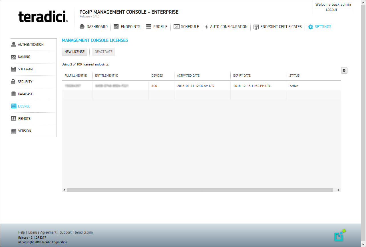Click the DEACTIVATE button
This screenshot has height=247, width=366.
104,52
